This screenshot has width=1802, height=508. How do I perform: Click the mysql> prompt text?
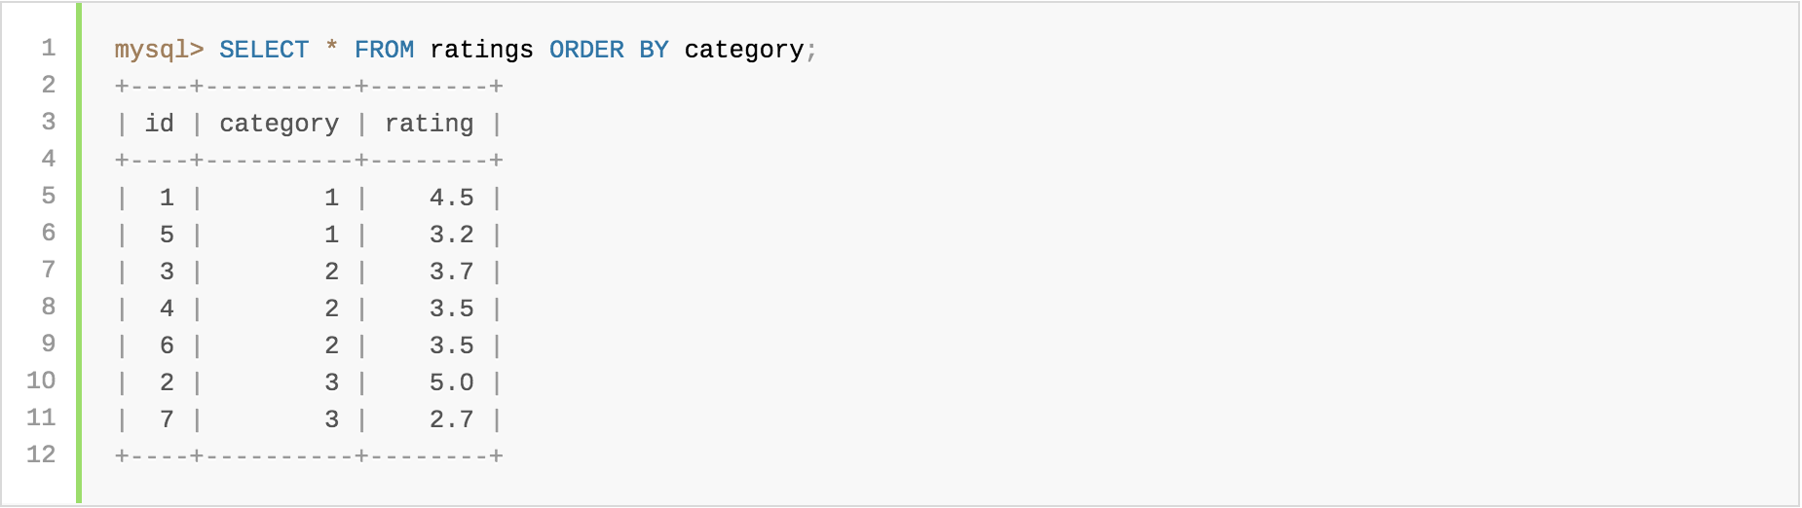(159, 50)
